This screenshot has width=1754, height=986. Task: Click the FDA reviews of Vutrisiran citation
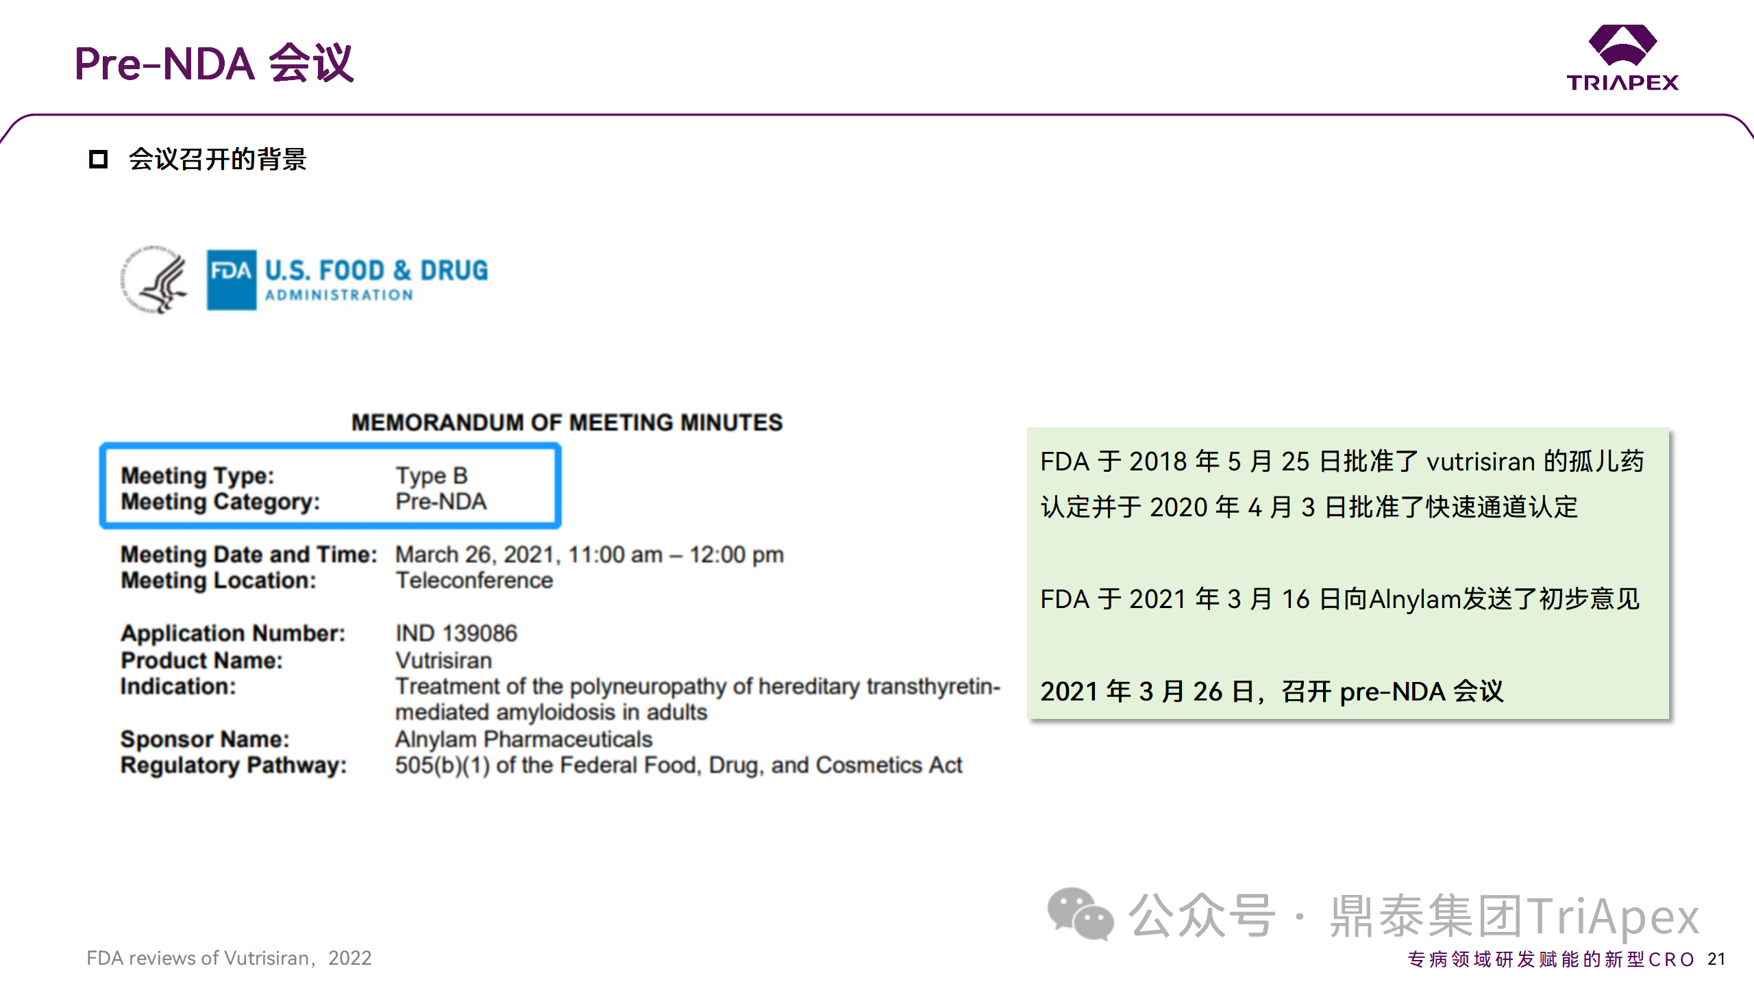229,958
